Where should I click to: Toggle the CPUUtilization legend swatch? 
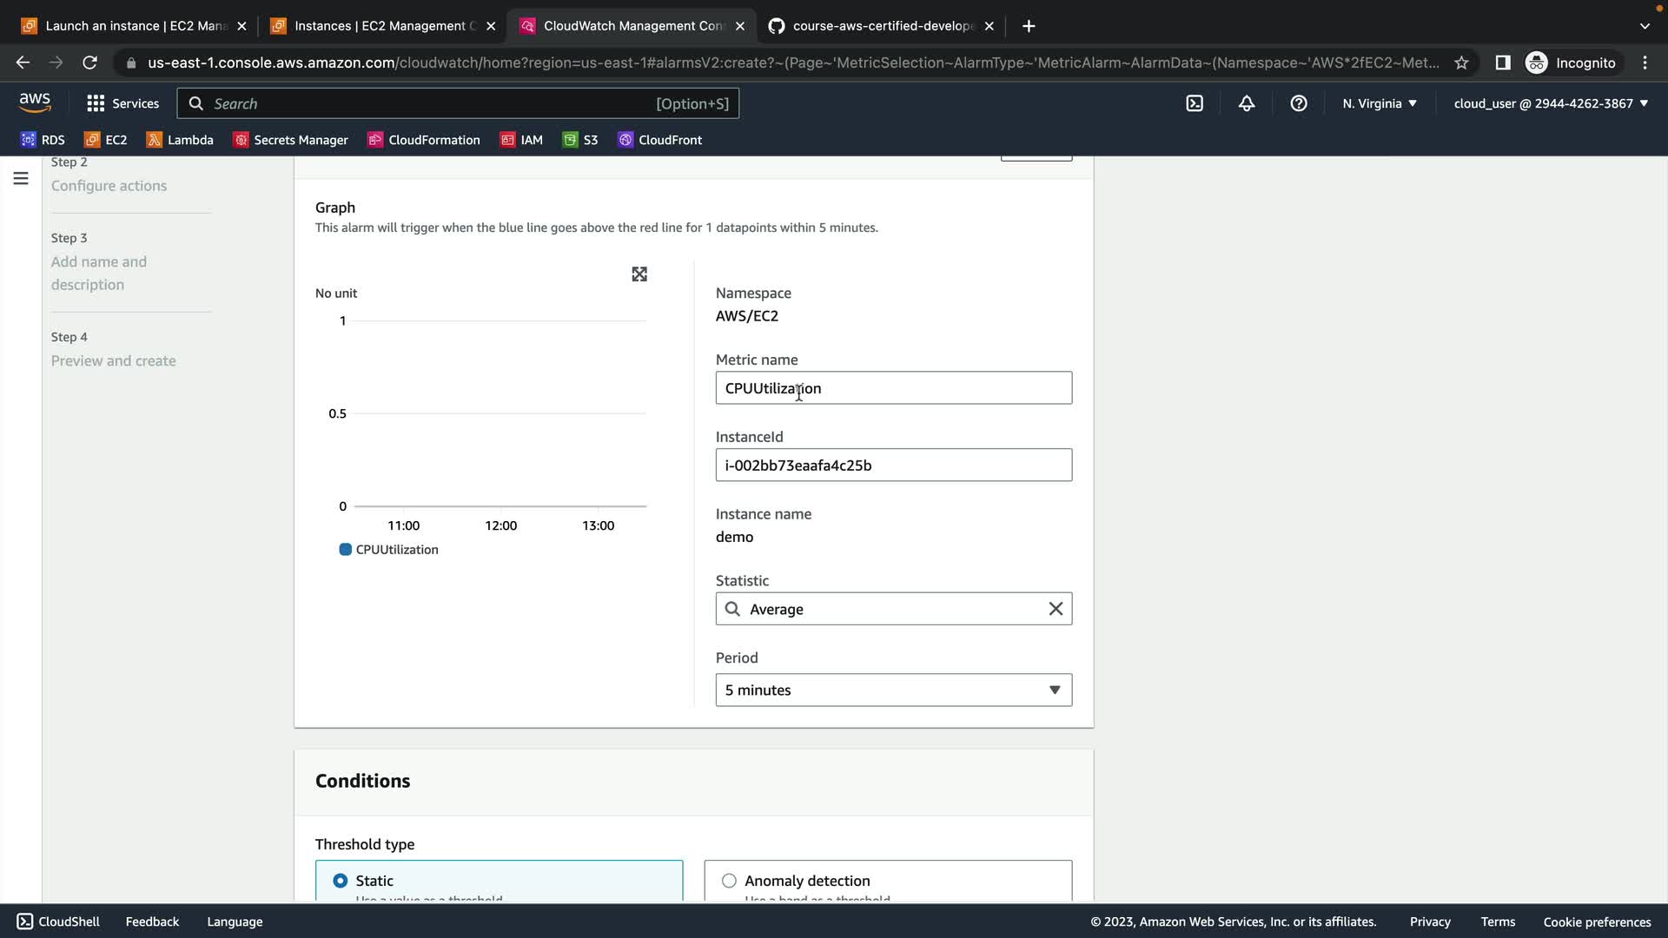click(345, 550)
